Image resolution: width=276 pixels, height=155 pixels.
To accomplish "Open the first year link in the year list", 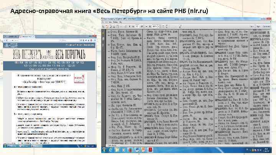I will point(16,63).
